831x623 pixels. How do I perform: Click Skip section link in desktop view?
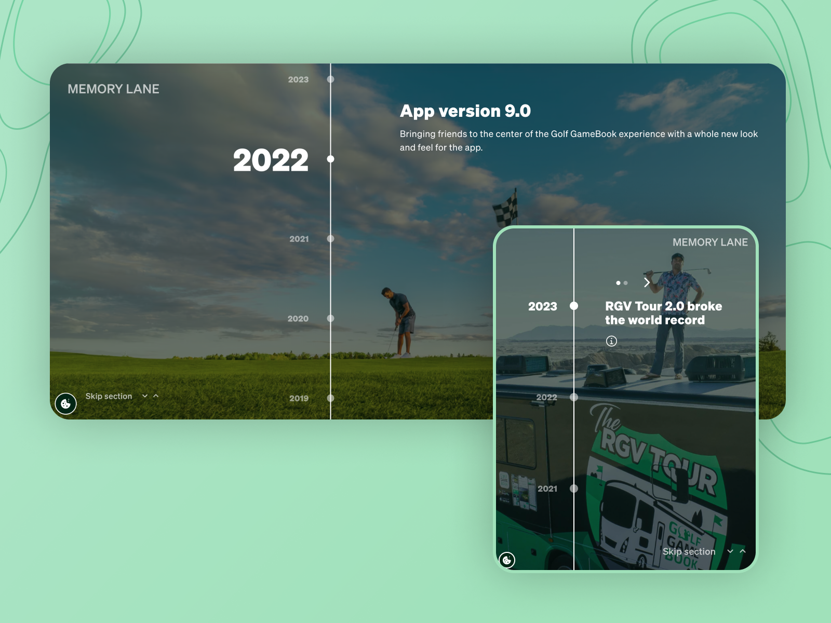109,396
